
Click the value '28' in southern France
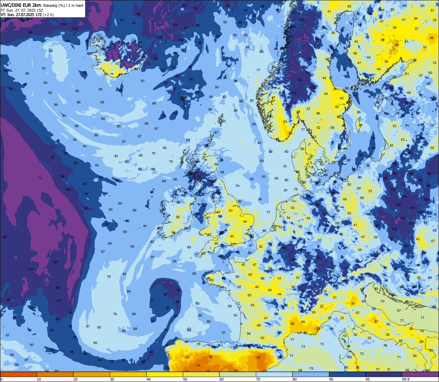tap(292, 324)
